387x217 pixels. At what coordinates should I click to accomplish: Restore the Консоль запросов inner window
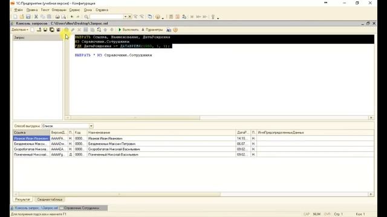tap(368, 24)
